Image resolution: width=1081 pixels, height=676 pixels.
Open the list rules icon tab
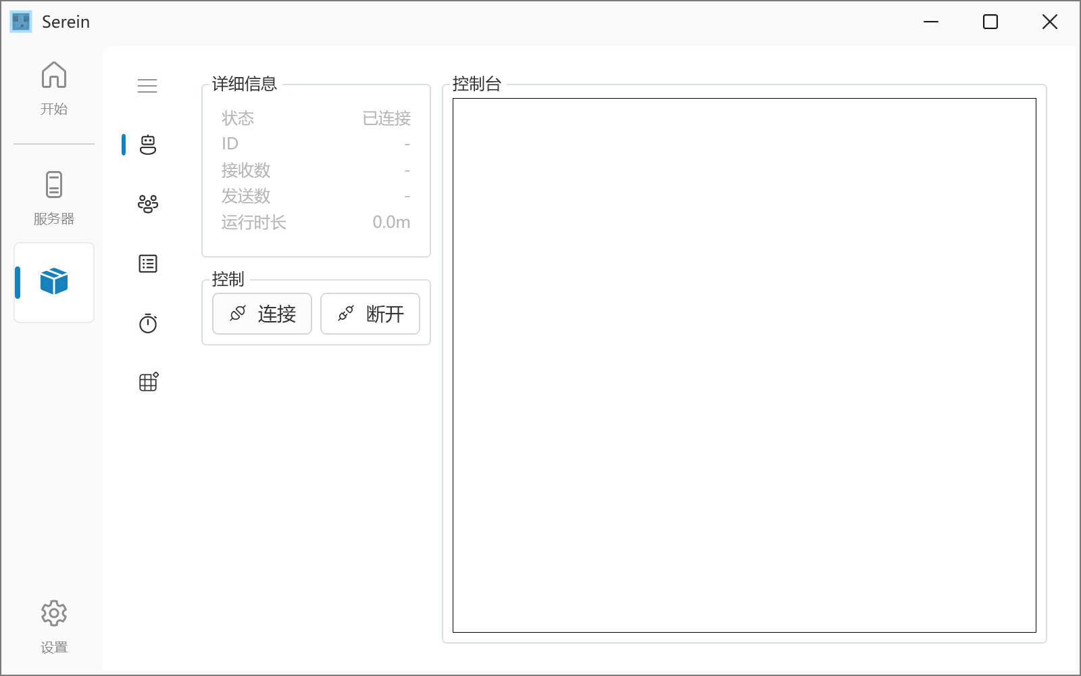pos(147,264)
